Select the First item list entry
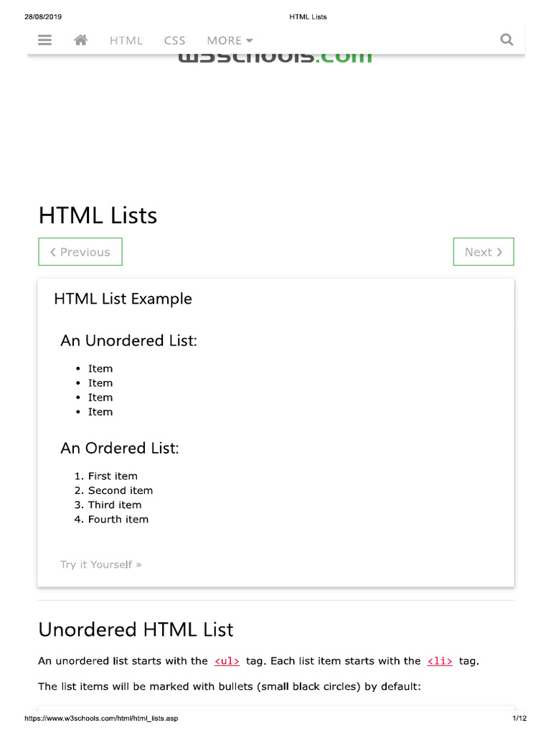Image resolution: width=551 pixels, height=735 pixels. (x=113, y=477)
